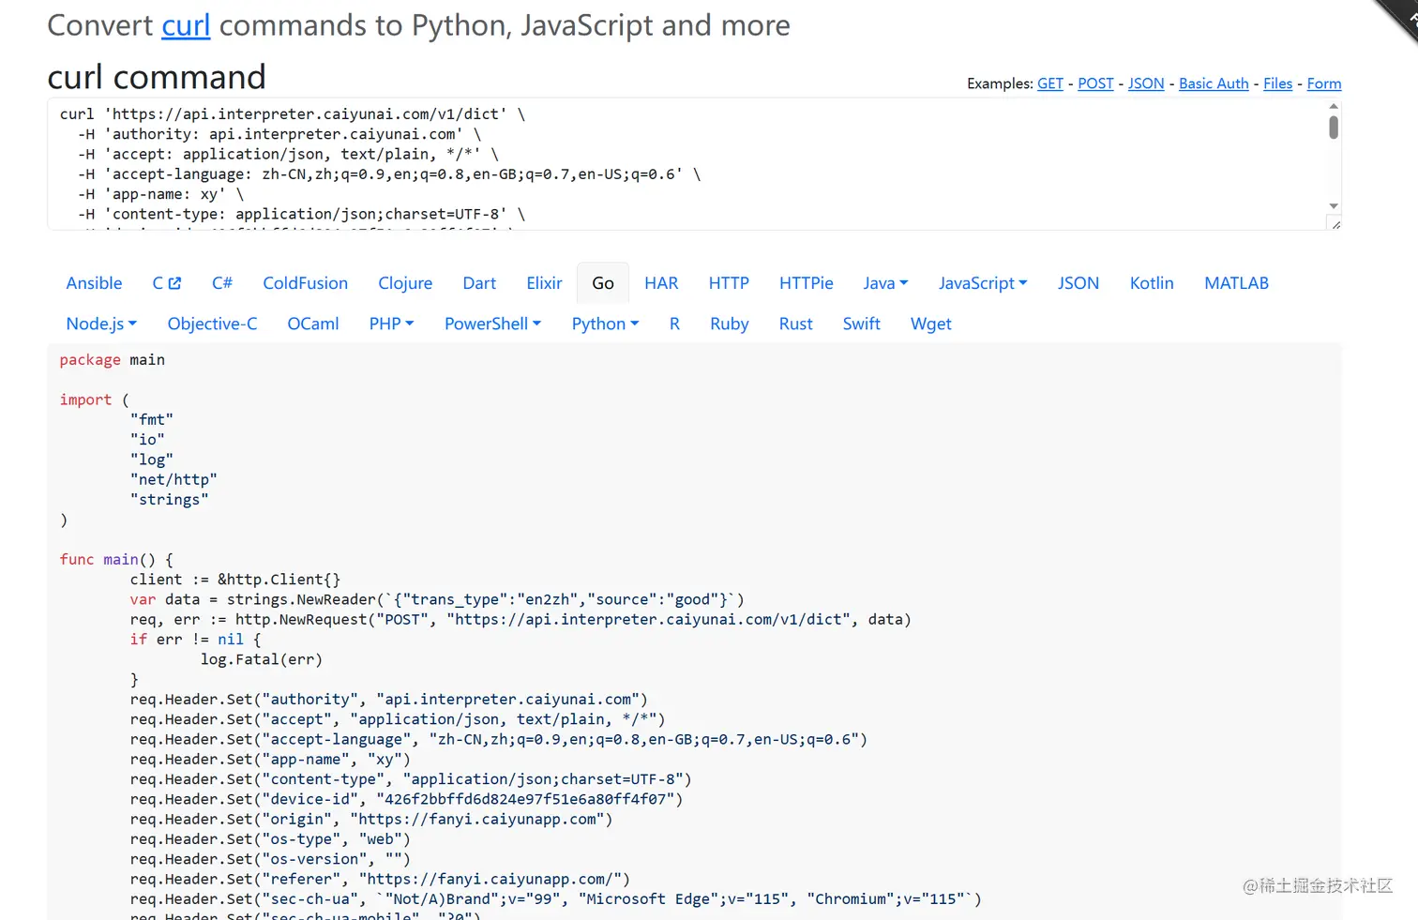The image size is (1418, 920).
Task: Expand the JavaScript language dropdown
Action: click(983, 283)
